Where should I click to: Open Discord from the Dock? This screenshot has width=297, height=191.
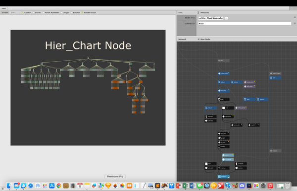pos(242,186)
